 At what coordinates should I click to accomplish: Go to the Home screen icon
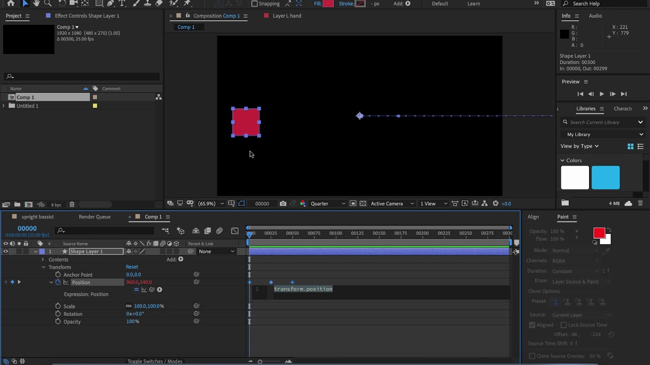(x=11, y=3)
